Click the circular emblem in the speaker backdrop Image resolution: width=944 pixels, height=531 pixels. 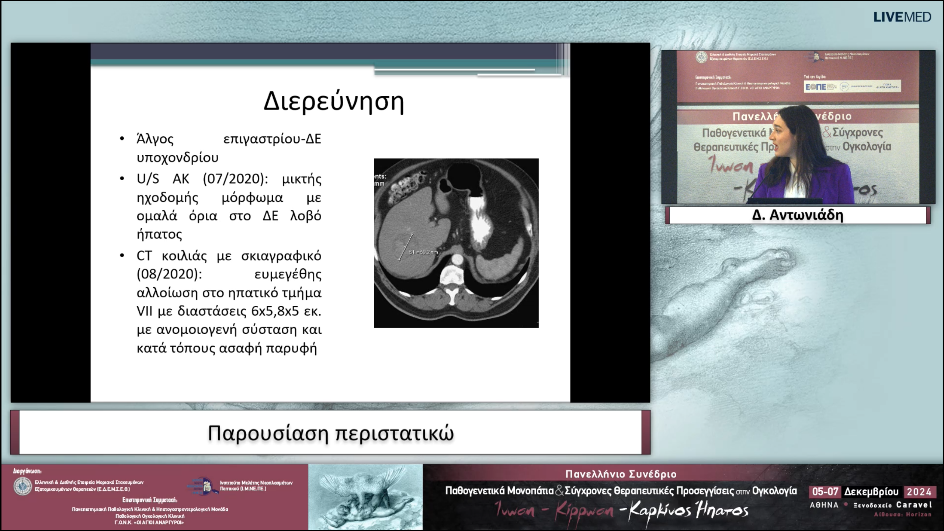pos(701,57)
